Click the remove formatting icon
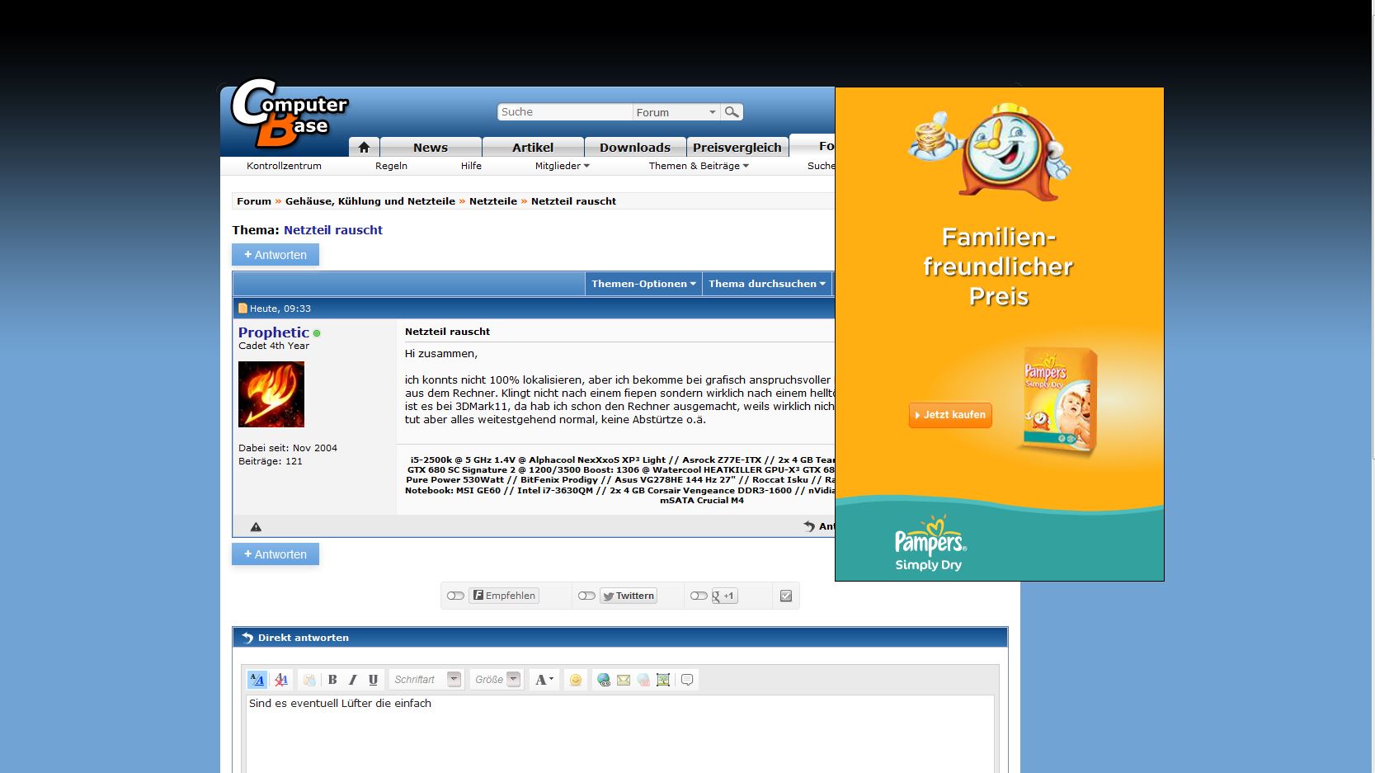The image size is (1375, 773). [281, 680]
